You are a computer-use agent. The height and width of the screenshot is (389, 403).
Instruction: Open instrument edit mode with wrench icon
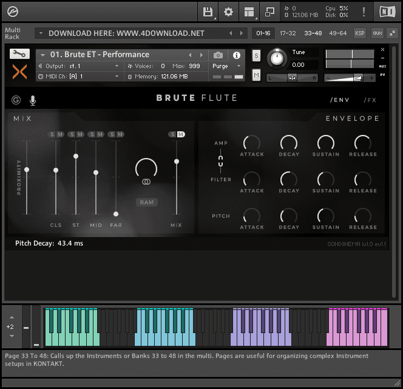click(x=19, y=54)
